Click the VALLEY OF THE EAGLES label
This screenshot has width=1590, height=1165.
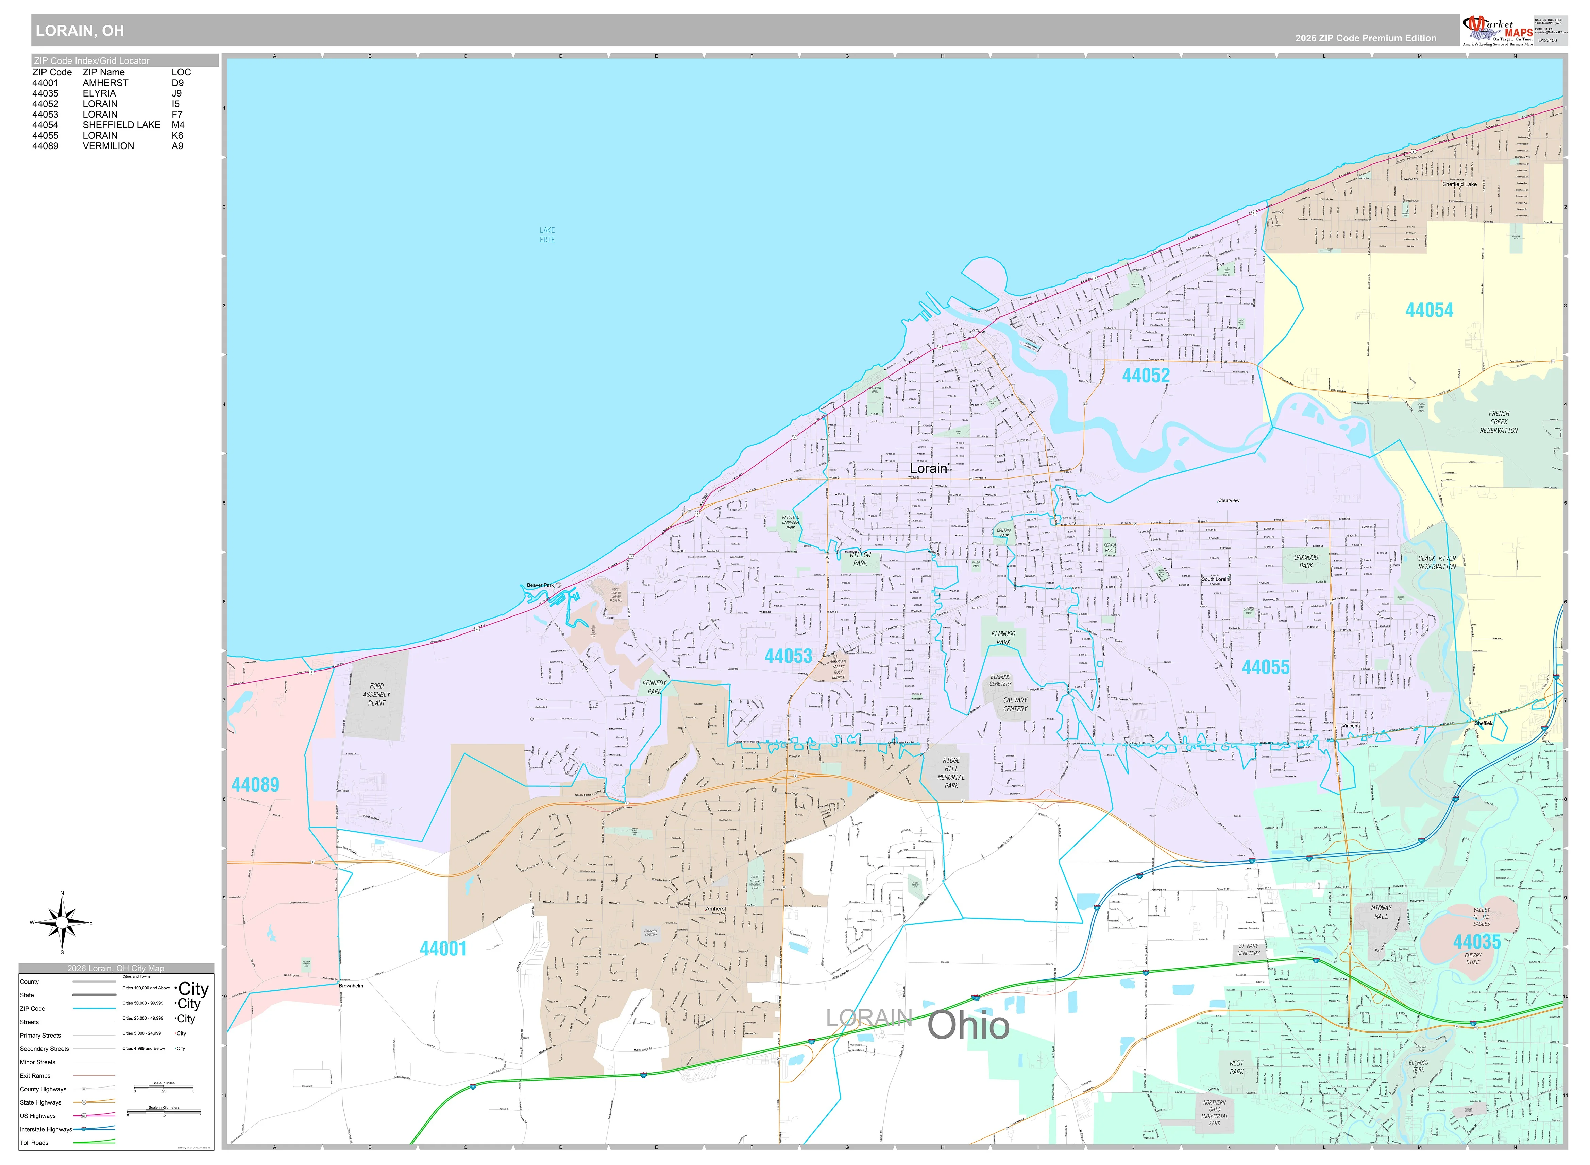(x=1482, y=917)
